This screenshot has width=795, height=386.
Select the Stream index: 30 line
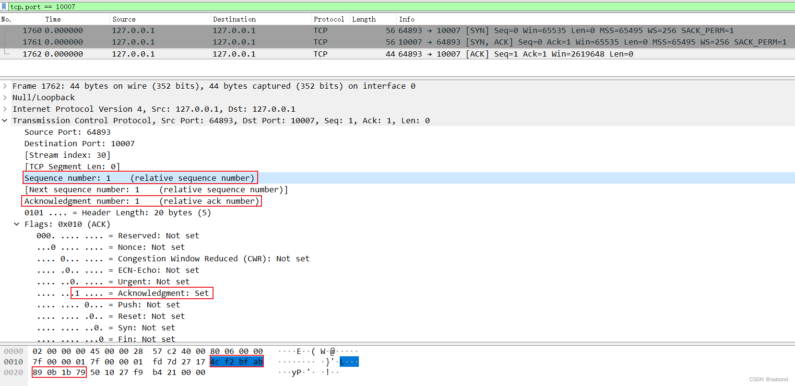[x=68, y=155]
